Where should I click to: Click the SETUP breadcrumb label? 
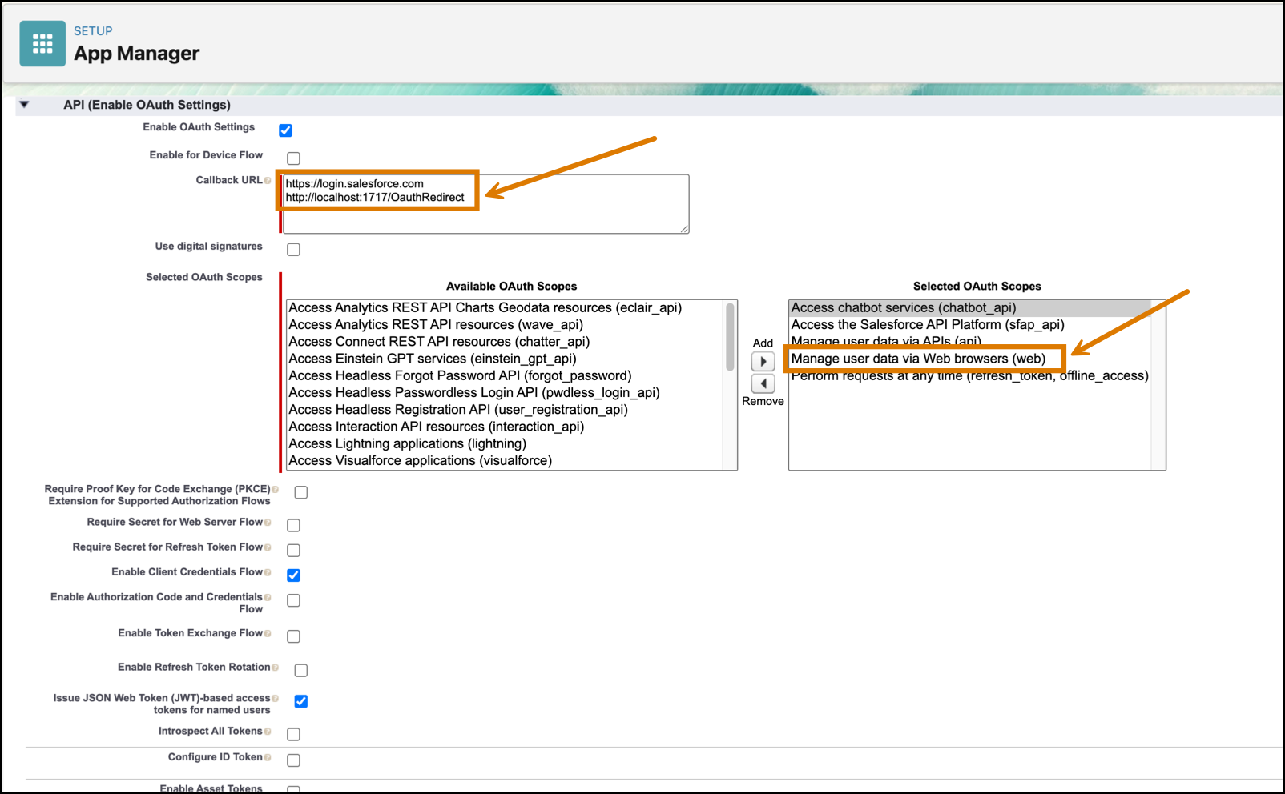93,31
